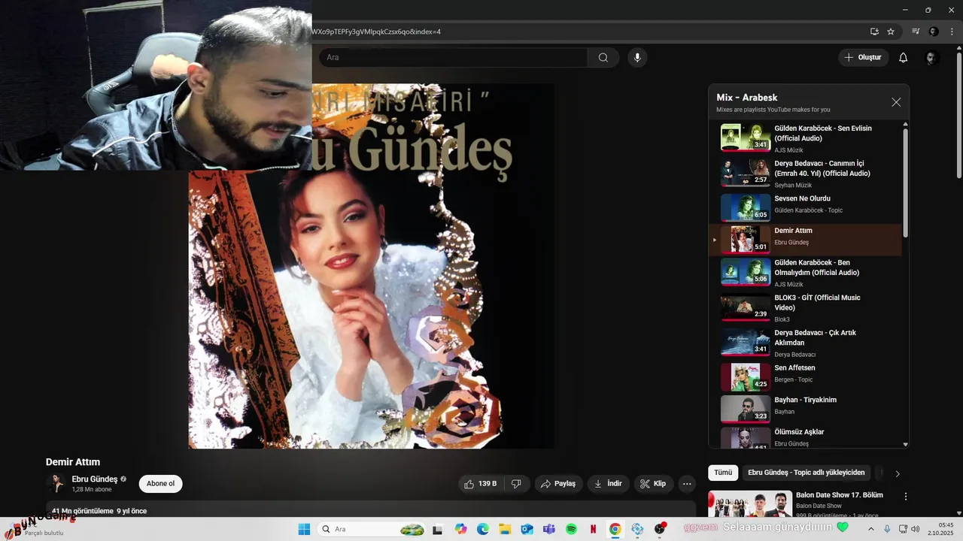Image resolution: width=963 pixels, height=541 pixels.
Task: Show hidden system tray icons chevron
Action: pyautogui.click(x=871, y=529)
